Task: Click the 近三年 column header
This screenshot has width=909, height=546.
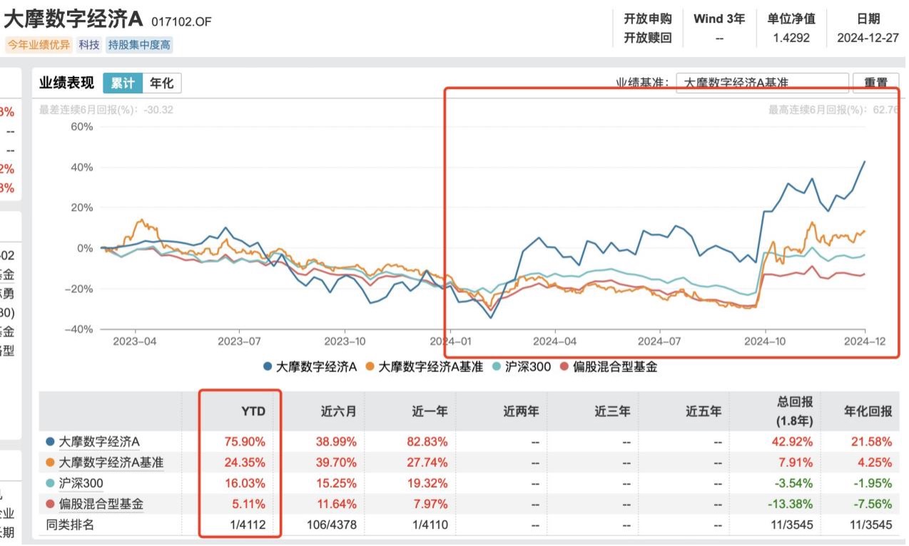Action: pos(612,411)
